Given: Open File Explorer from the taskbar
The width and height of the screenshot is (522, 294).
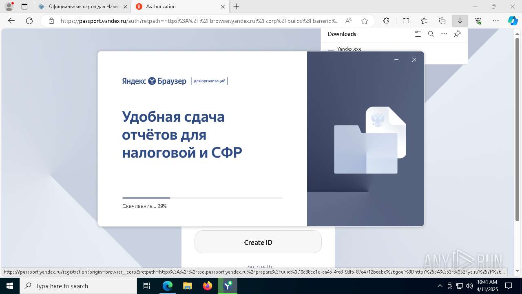Looking at the screenshot, I should pos(187,286).
